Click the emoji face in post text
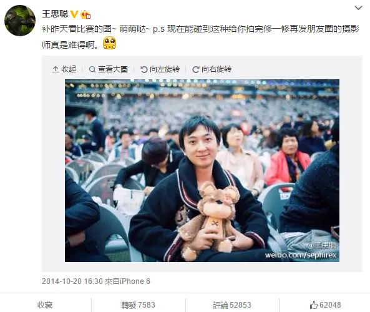The height and width of the screenshot is (312, 370). point(109,42)
